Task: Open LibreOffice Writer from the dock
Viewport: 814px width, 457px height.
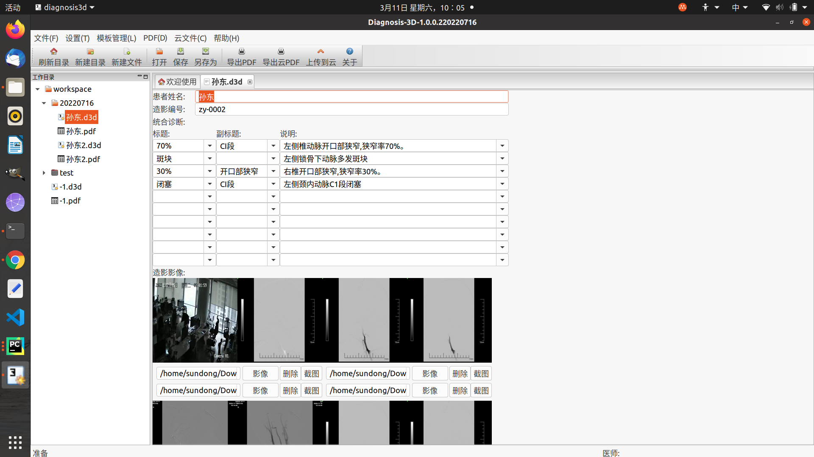Action: [15, 145]
